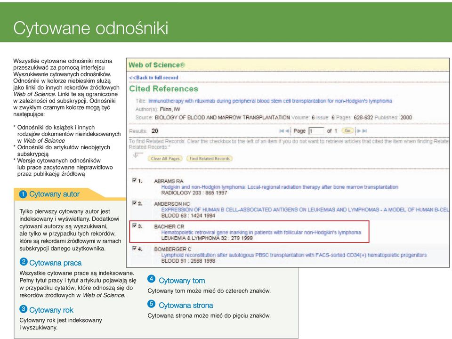The width and height of the screenshot is (452, 339).
Task: Open the <<Back to full record link
Action: 153,78
